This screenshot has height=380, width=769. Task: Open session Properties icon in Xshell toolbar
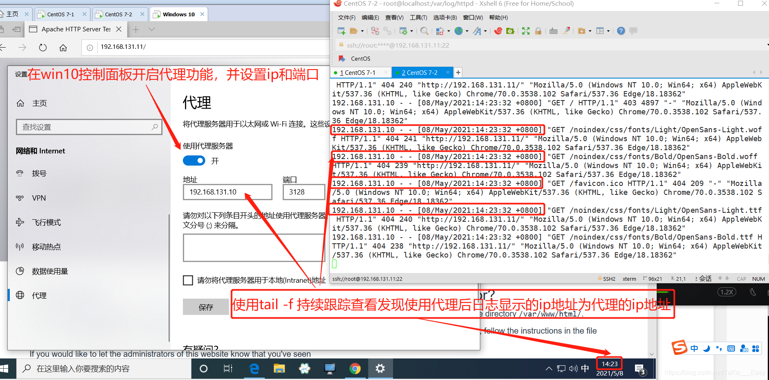coord(403,31)
